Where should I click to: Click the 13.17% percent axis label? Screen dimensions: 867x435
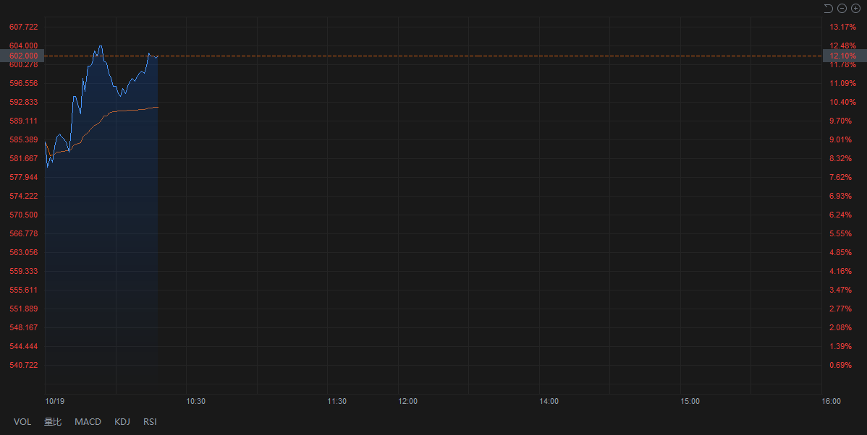842,27
